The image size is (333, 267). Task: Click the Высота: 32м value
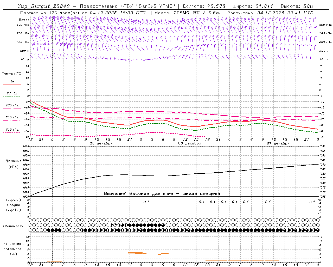coord(297,6)
